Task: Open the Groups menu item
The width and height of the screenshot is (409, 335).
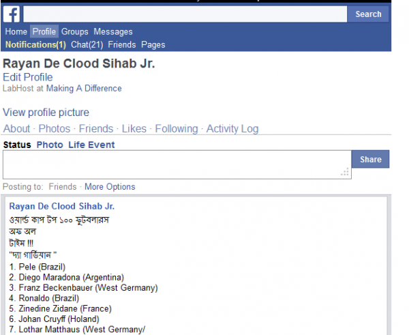Action: [75, 31]
